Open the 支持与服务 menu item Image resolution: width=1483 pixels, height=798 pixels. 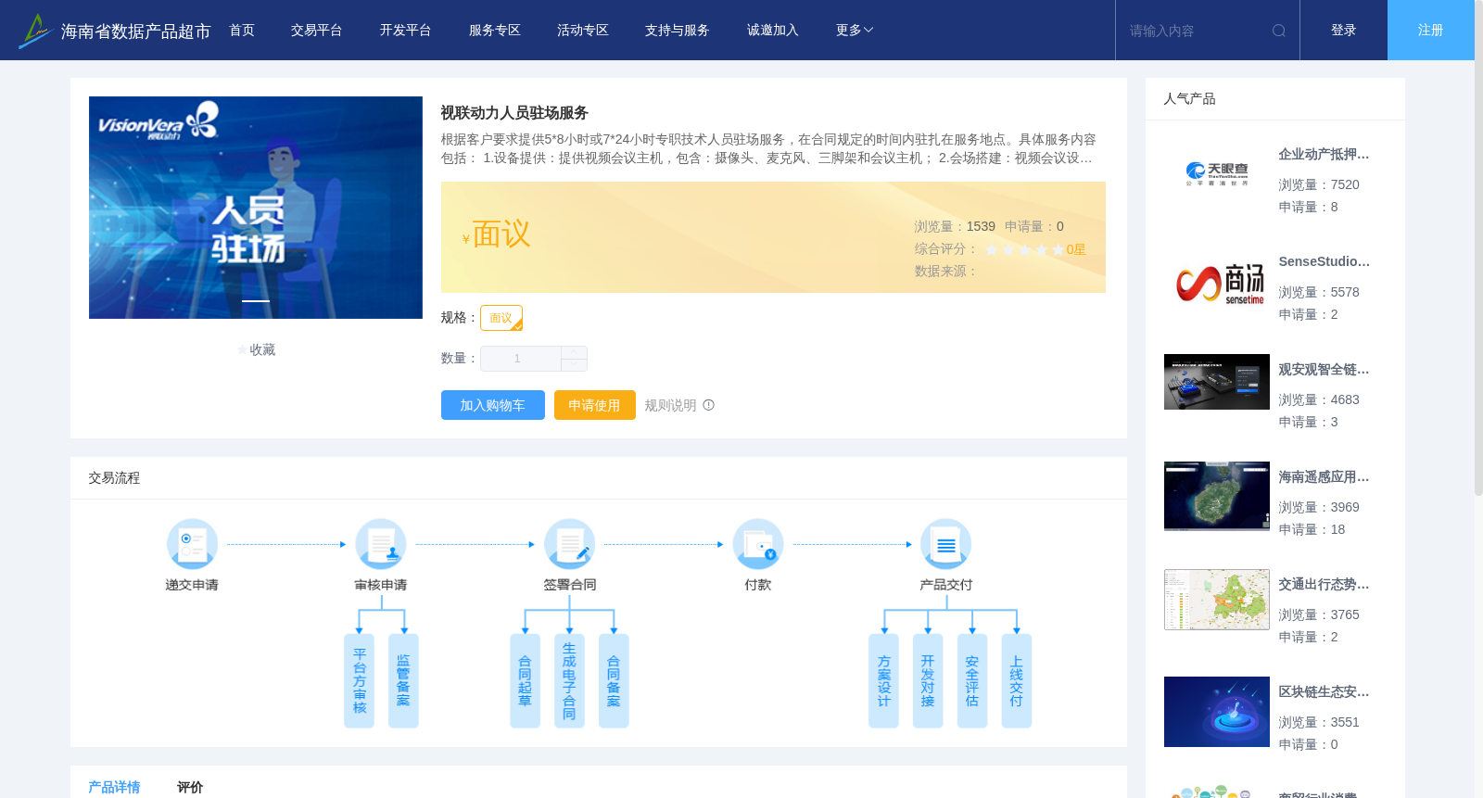coord(678,31)
